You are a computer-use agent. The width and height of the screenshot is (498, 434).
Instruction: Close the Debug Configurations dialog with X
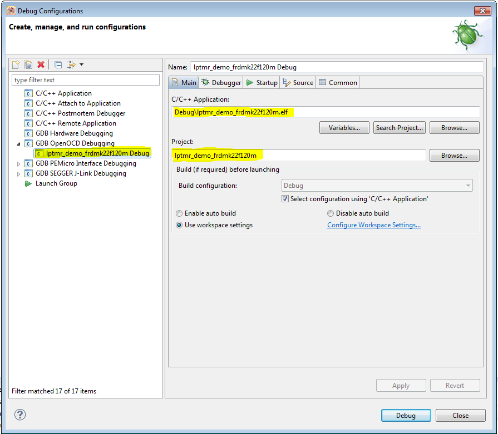[x=482, y=11]
